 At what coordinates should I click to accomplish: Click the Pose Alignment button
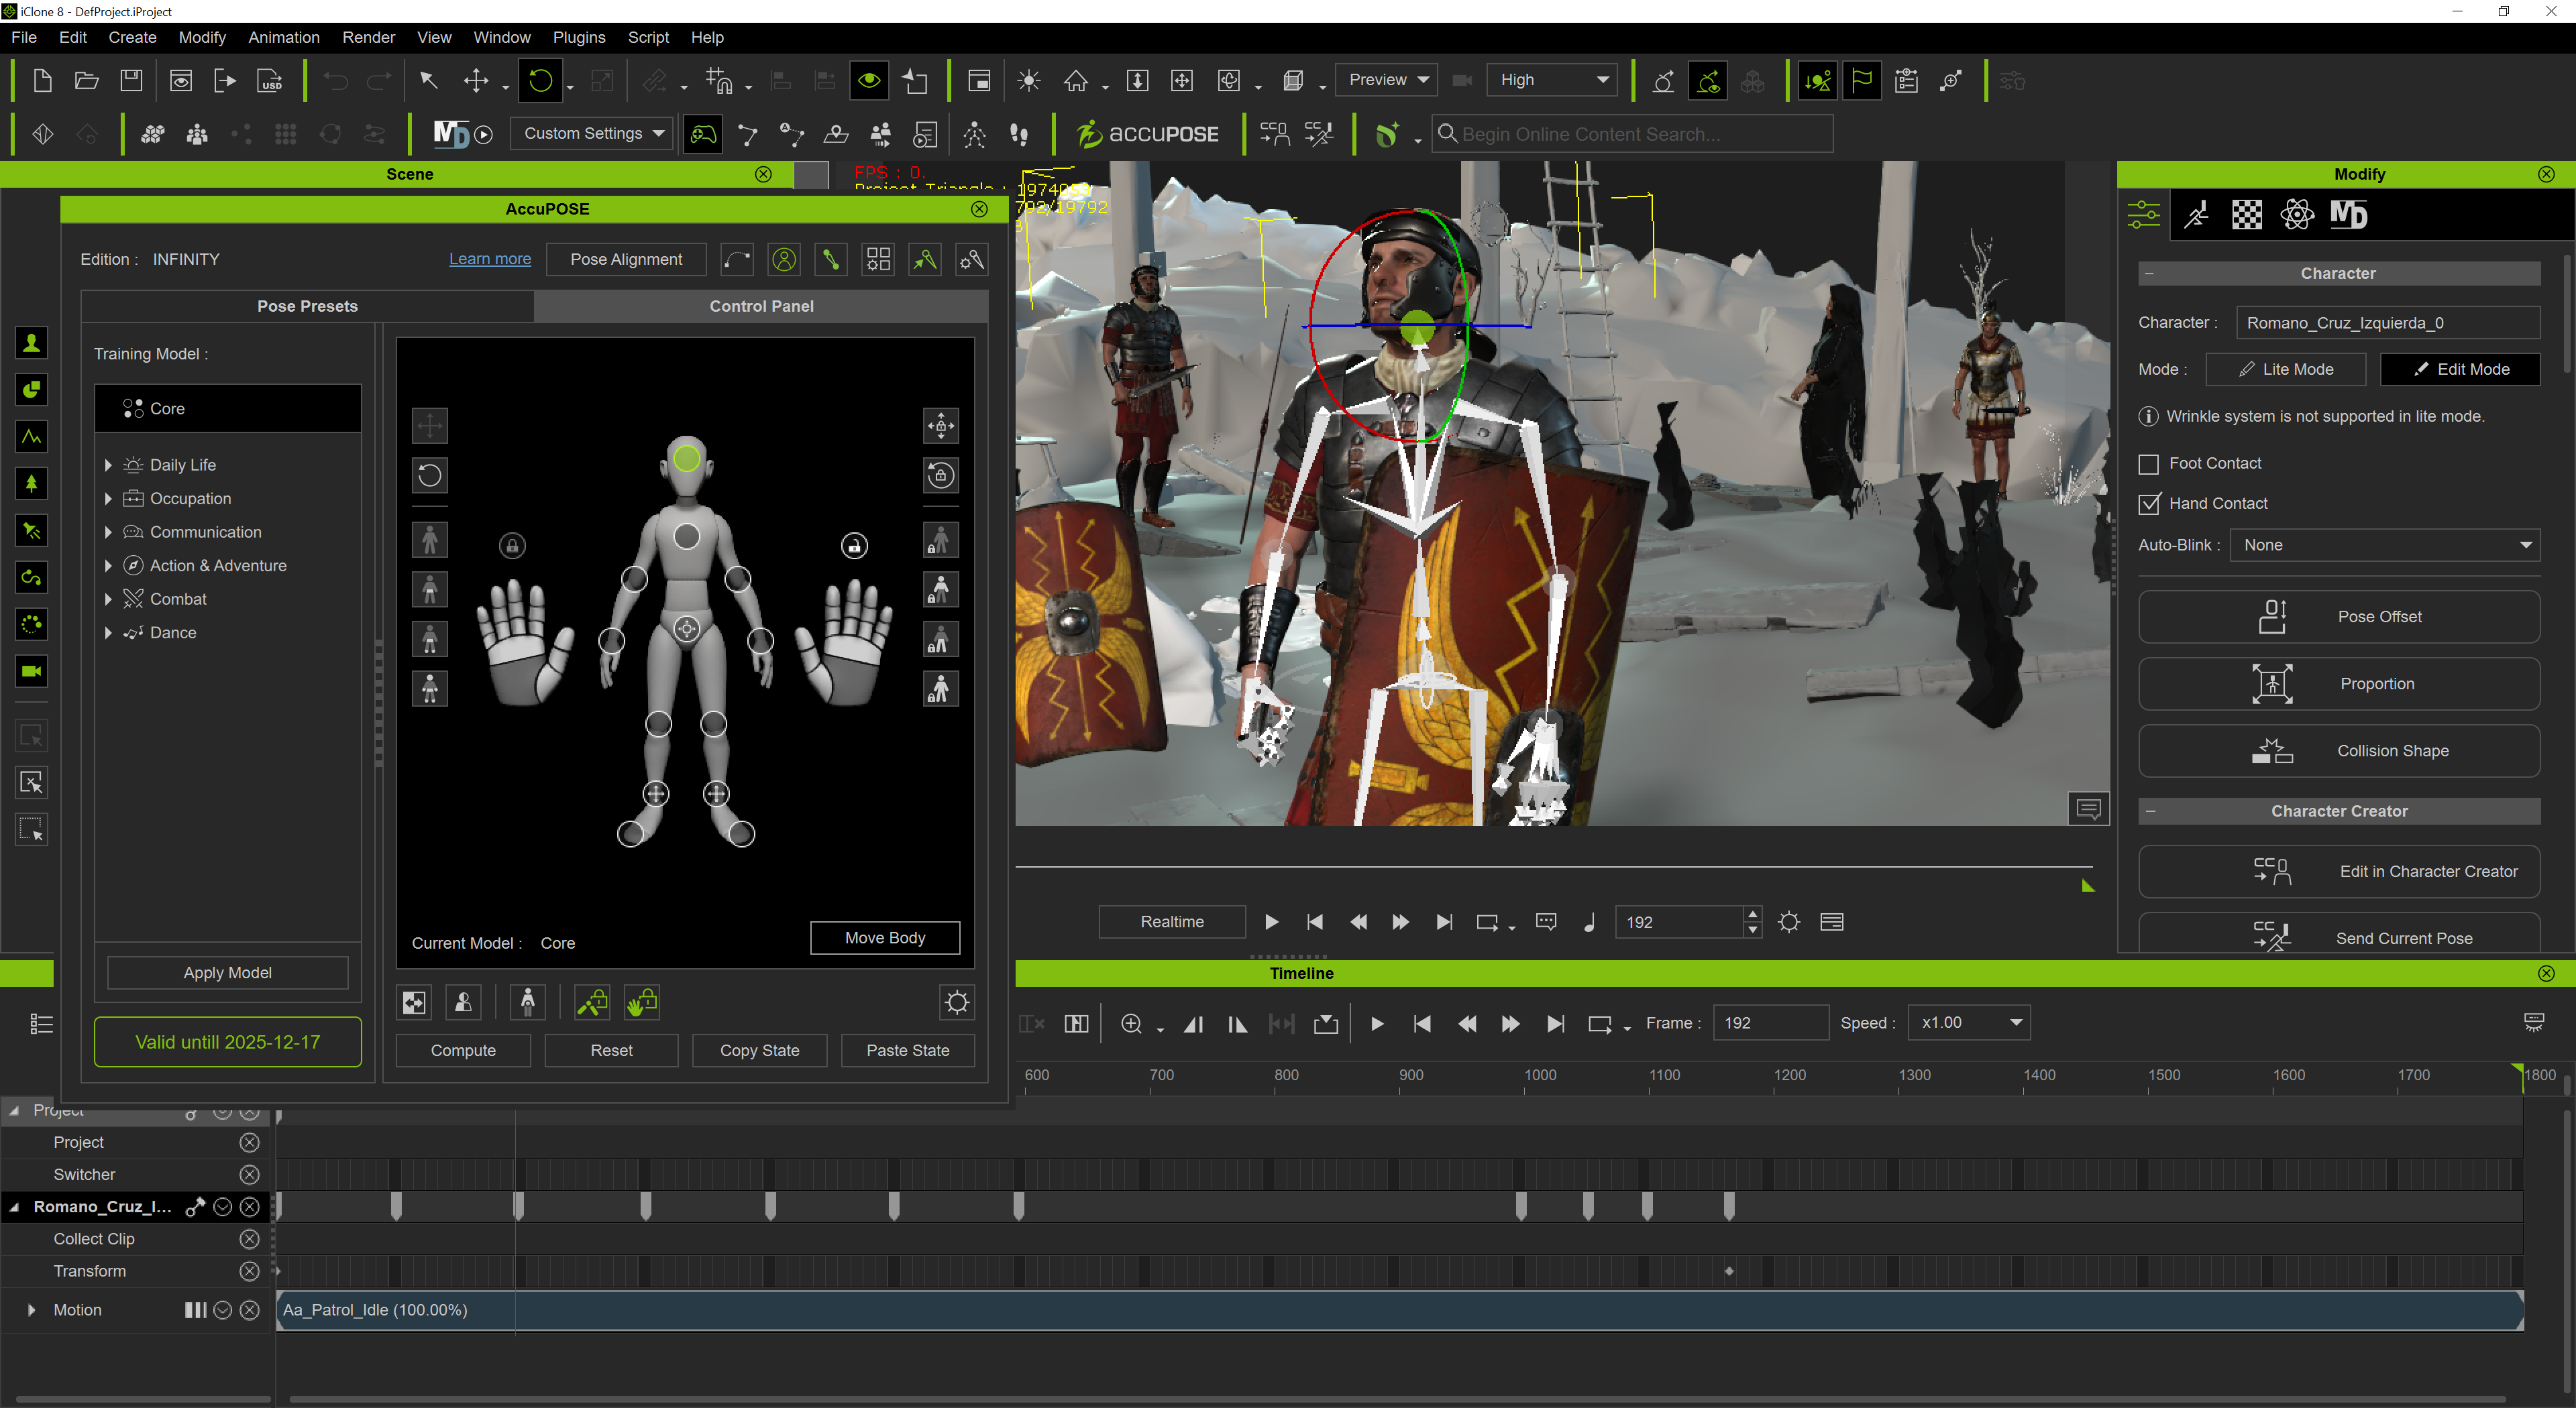626,260
